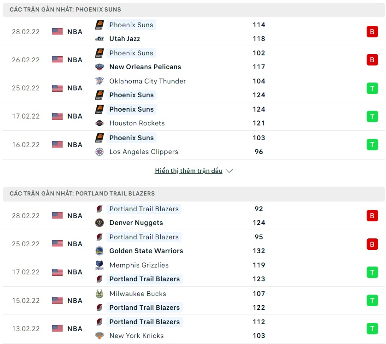
Task: Click the New York Knicks logo
Action: click(99, 336)
